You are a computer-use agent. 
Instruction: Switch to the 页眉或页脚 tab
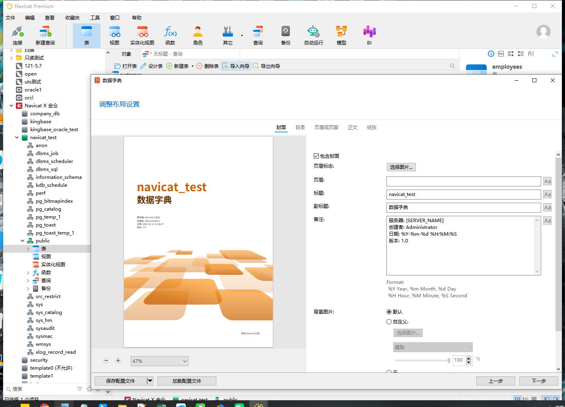[x=326, y=128]
